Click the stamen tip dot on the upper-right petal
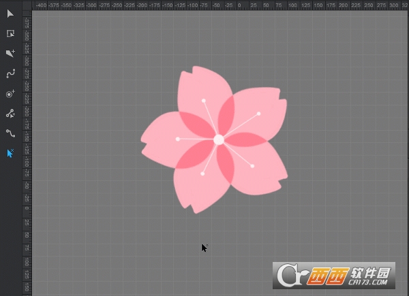 pyautogui.click(x=259, y=113)
